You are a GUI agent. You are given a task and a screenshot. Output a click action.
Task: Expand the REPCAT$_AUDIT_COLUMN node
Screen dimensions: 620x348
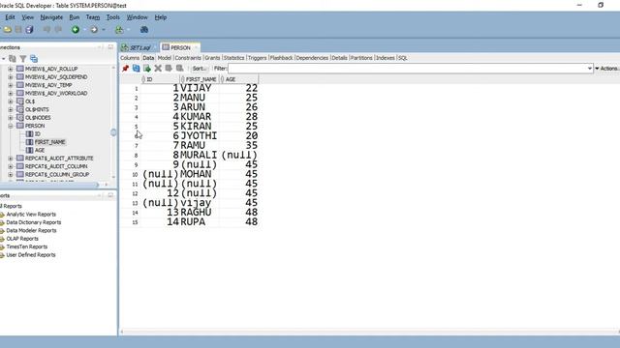click(11, 166)
